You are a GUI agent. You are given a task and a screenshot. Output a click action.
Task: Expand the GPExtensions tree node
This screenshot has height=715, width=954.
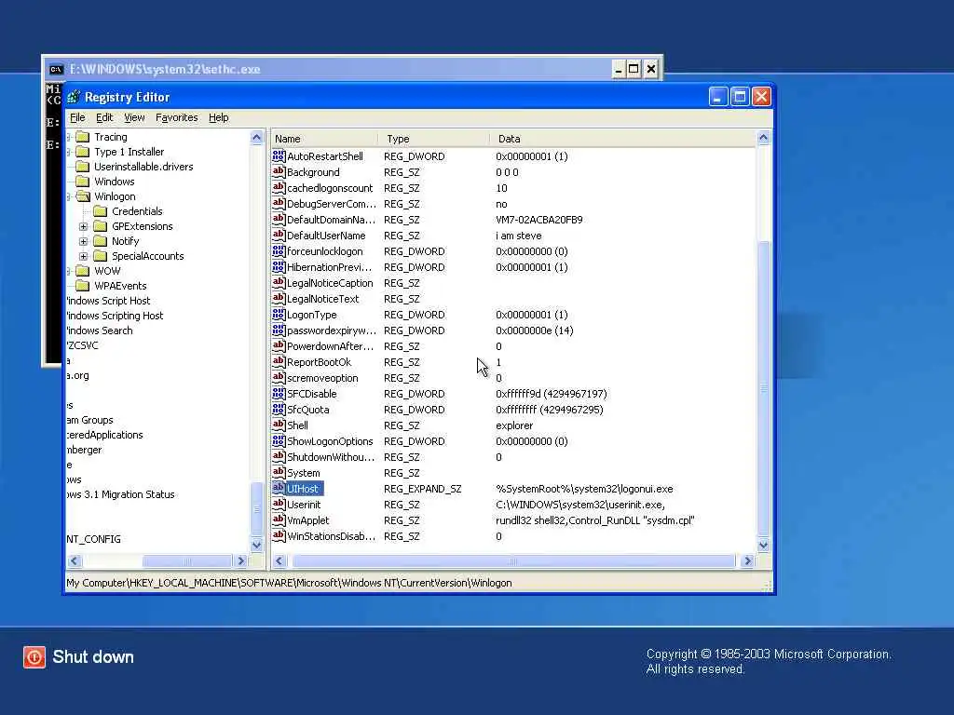click(x=83, y=226)
